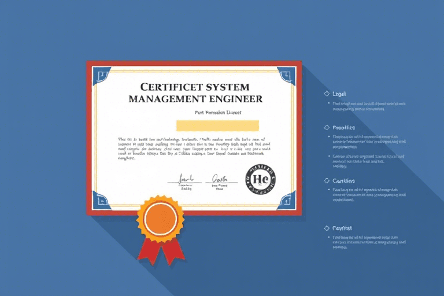Click the bottom-right blue corner ornament
Viewport: 444px width, 296px height.
(x=286, y=199)
